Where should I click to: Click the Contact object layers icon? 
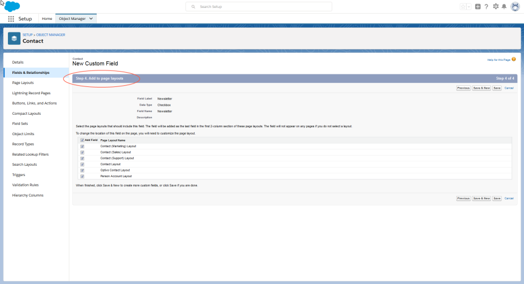coord(14,38)
